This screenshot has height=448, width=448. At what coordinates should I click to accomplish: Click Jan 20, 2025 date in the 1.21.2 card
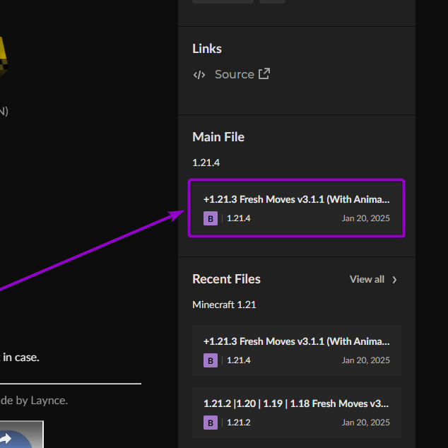coord(366,423)
